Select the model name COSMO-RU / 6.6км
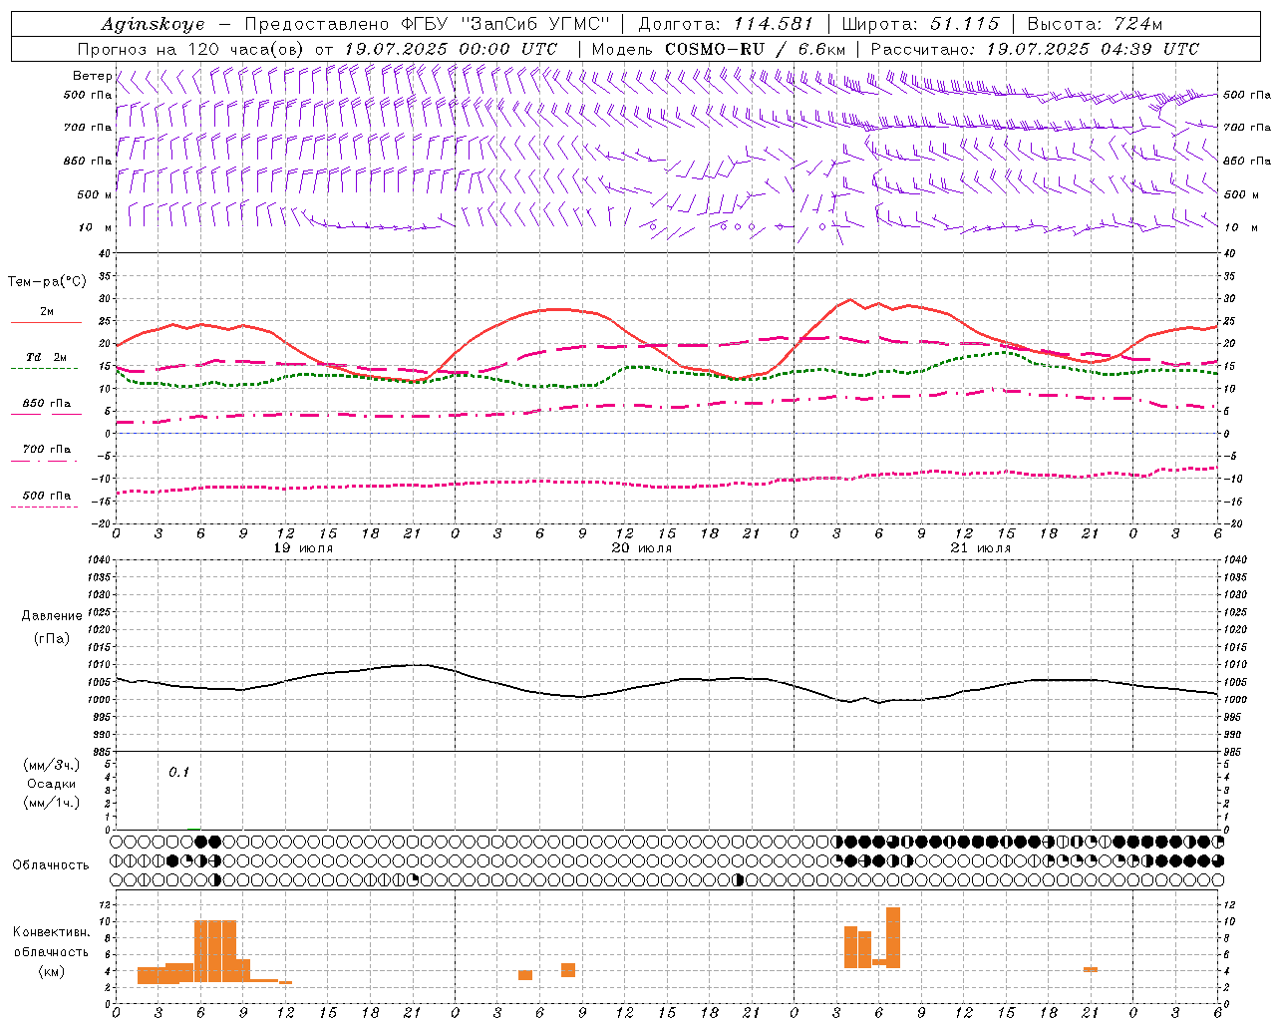Image resolution: width=1276 pixels, height=1021 pixels. point(755,49)
